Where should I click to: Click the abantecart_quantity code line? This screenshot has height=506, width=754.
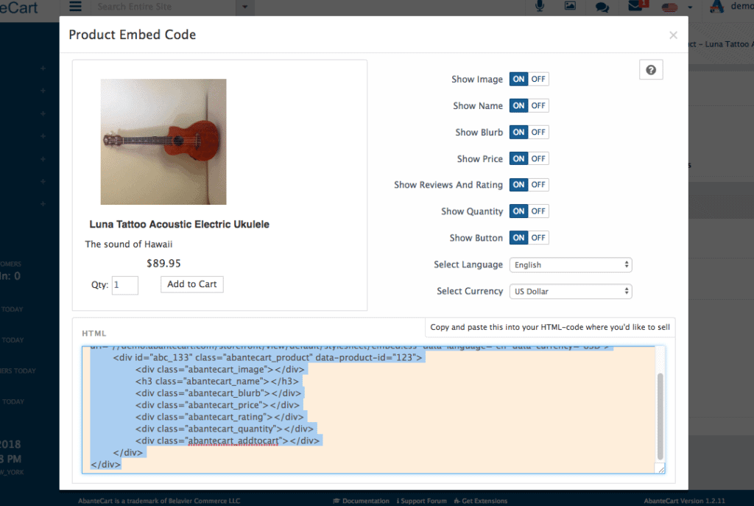pos(225,429)
